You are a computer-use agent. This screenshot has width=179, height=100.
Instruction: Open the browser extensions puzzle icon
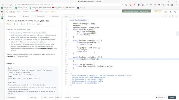163,5
